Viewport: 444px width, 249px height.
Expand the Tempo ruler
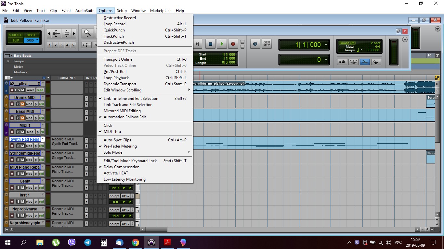point(8,61)
